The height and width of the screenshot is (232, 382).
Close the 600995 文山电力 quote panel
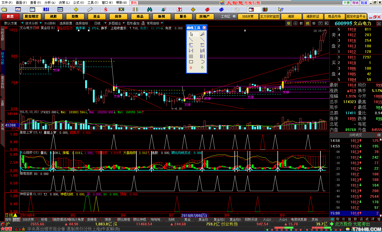379,23
